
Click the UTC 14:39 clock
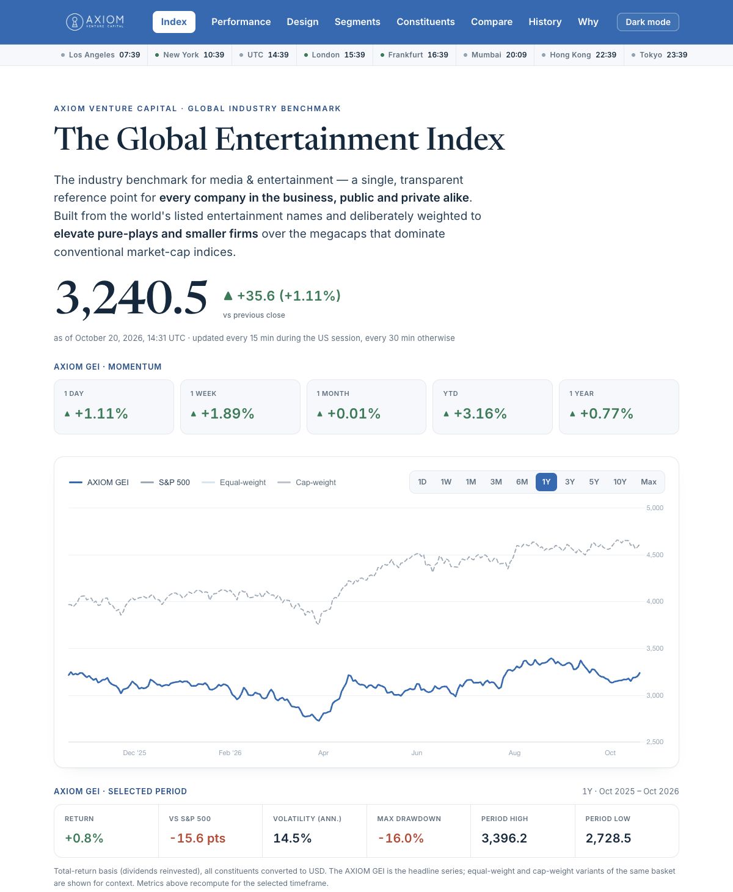pyautogui.click(x=264, y=55)
